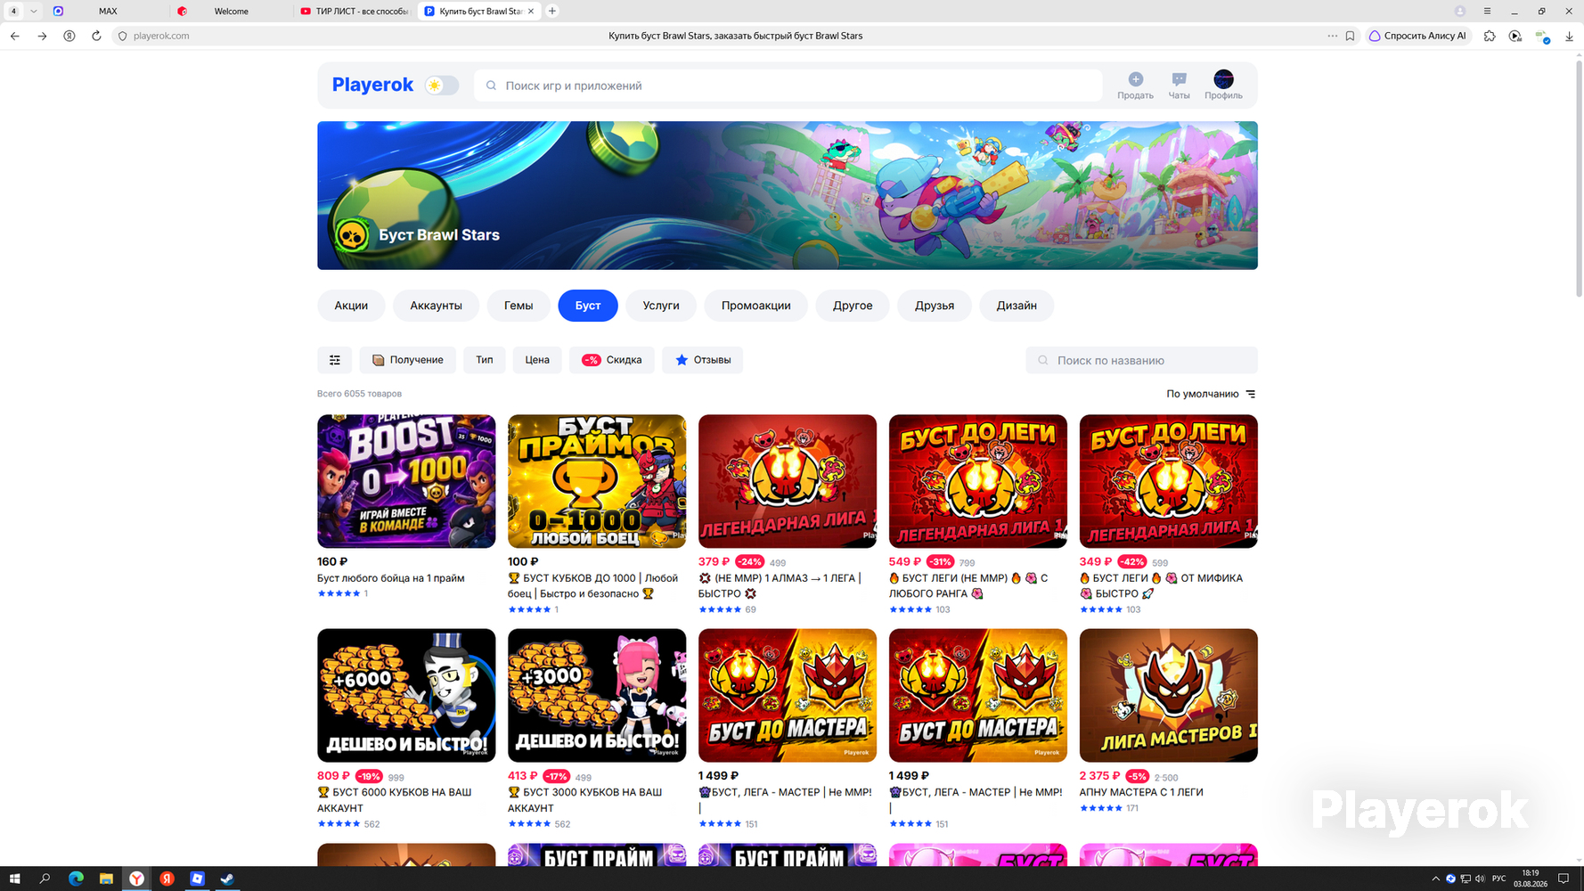The image size is (1584, 891).
Task: Open listing 'АПНУ МАСТЕРА С 1 ЛЕГИ'
Action: click(x=1141, y=792)
